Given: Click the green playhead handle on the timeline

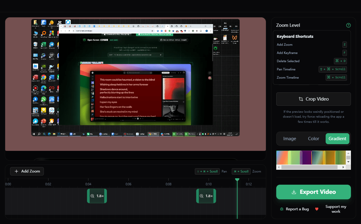Looking at the screenshot, I should (237, 180).
